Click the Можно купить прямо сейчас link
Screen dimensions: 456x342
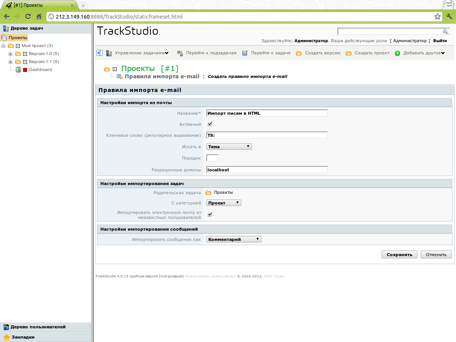(x=210, y=276)
